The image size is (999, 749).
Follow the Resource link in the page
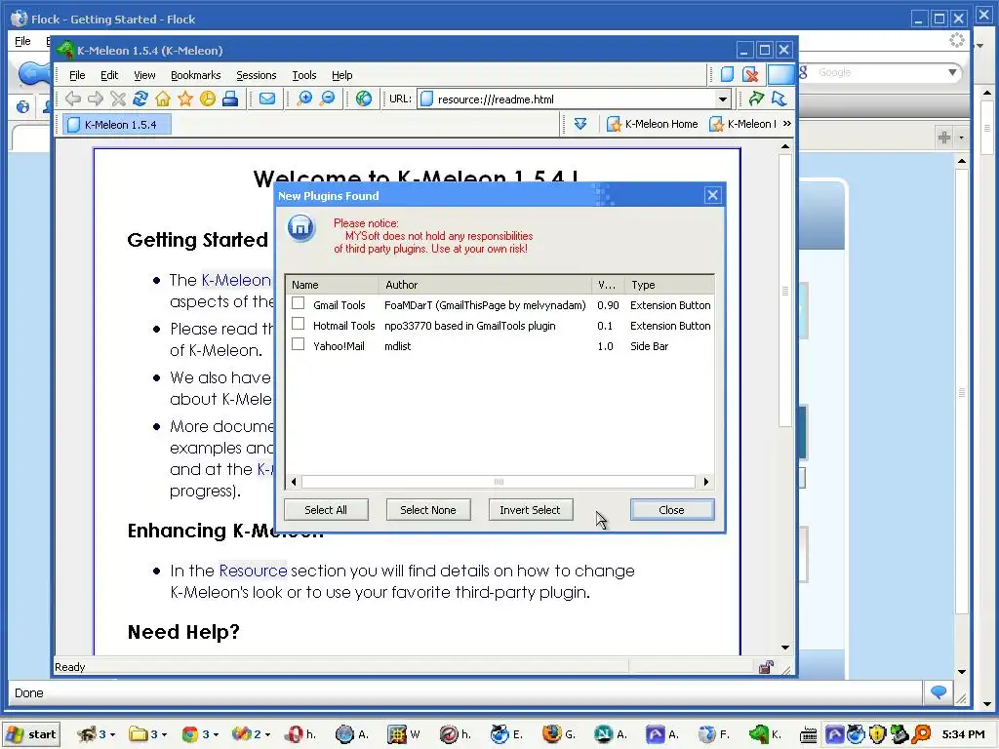click(x=253, y=571)
